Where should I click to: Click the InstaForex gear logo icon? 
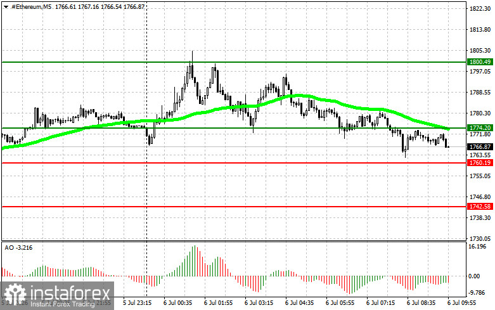pos(15,295)
